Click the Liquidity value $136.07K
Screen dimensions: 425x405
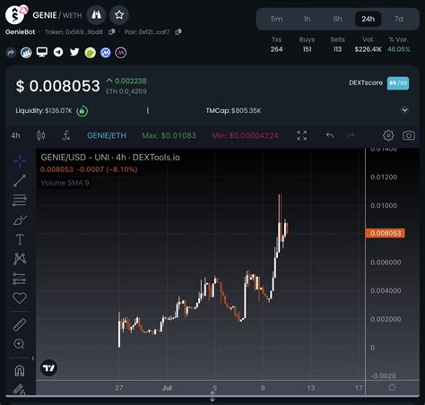click(x=58, y=111)
